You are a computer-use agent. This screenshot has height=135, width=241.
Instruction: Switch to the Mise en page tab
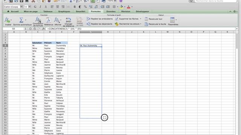click(31, 12)
